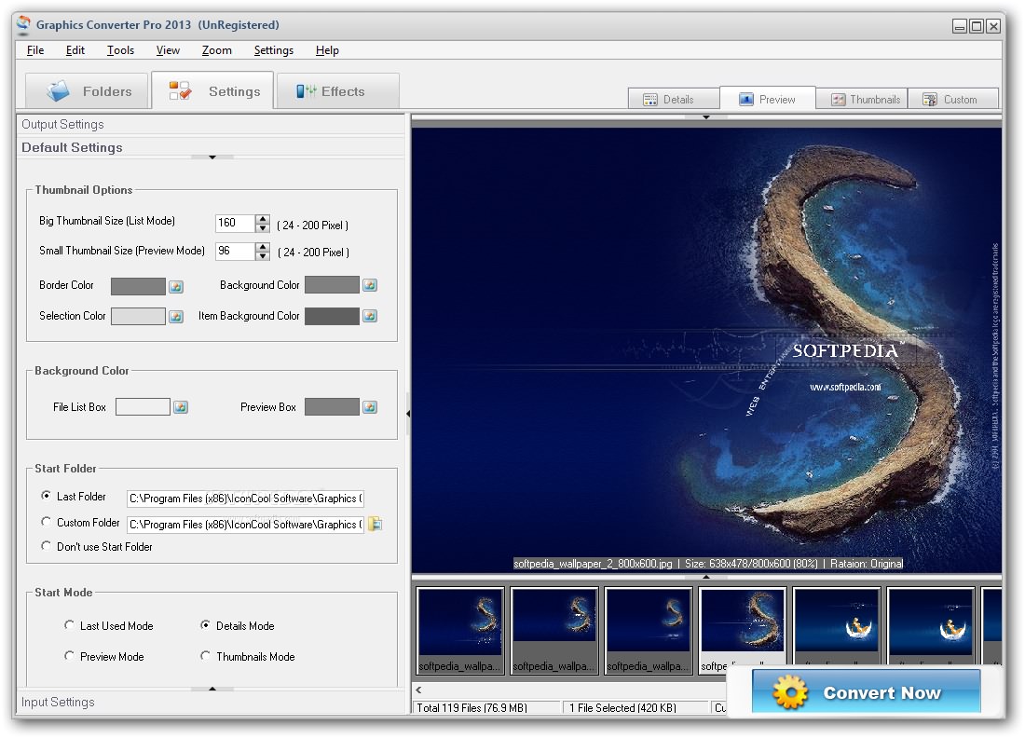Toggle thumbnail strip via arrow above thumbnails
Viewport: 1025px width, 738px height.
(x=706, y=577)
